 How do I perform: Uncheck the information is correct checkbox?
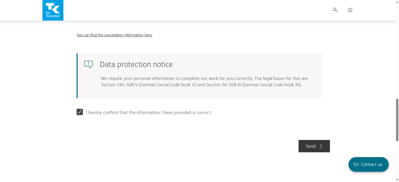pos(80,112)
